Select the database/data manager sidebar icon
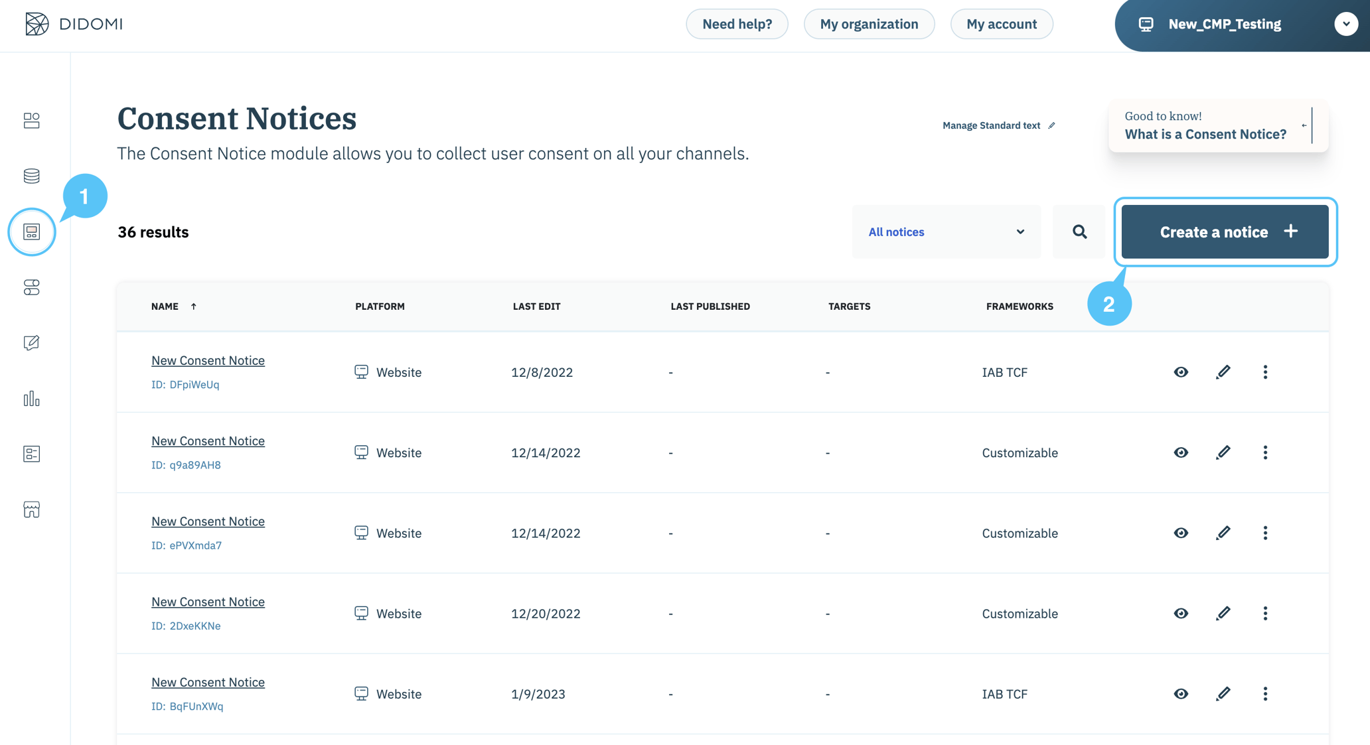 click(31, 176)
